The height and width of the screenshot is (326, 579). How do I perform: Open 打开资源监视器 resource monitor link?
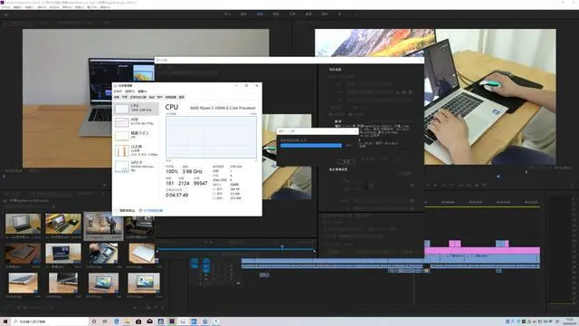151,210
